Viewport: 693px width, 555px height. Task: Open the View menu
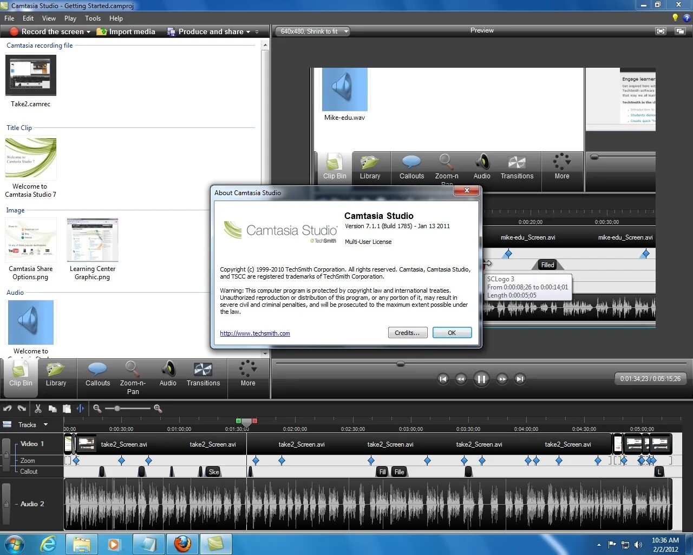[49, 18]
